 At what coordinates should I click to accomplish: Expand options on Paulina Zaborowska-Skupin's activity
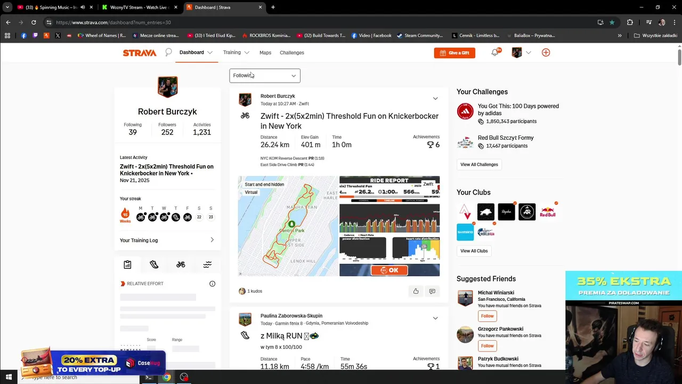[435, 318]
